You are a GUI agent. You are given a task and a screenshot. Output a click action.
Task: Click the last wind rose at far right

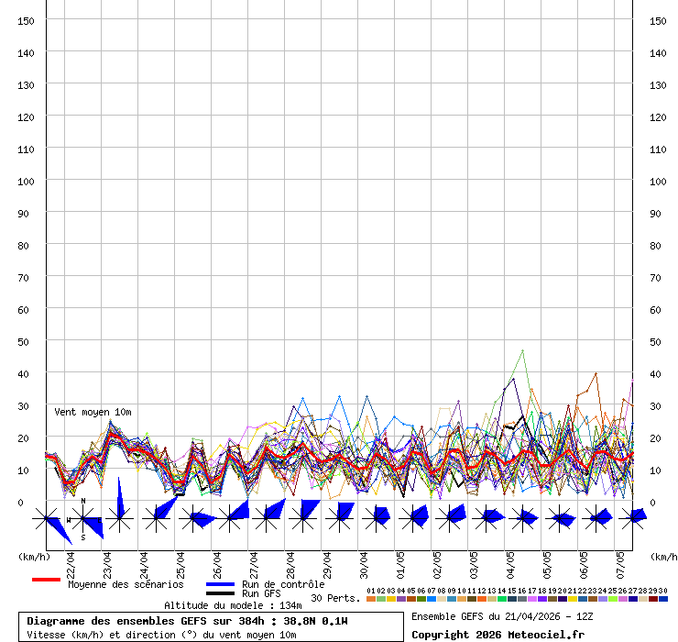(632, 518)
